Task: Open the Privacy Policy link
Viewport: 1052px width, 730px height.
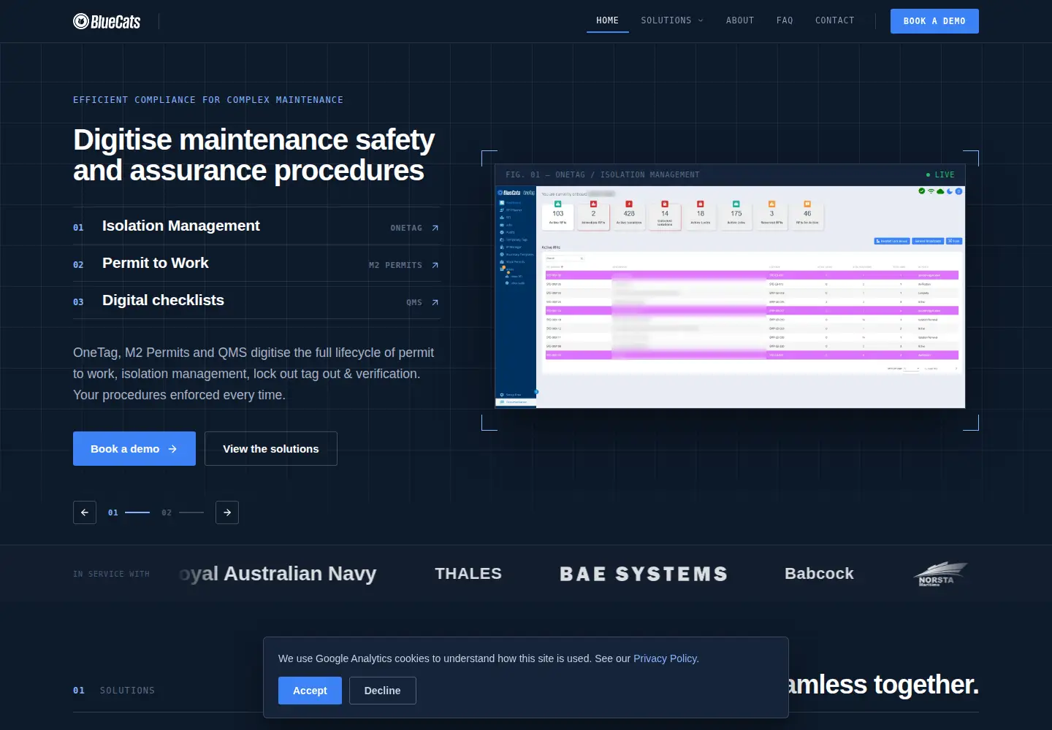Action: 665,658
